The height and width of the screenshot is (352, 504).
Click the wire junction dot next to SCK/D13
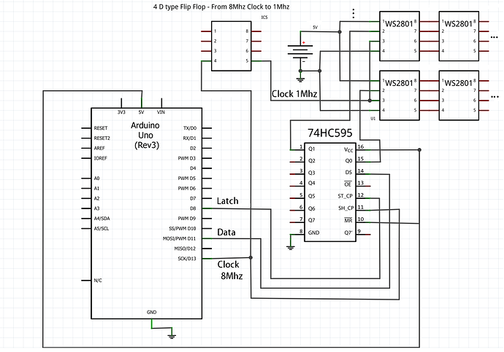point(251,257)
